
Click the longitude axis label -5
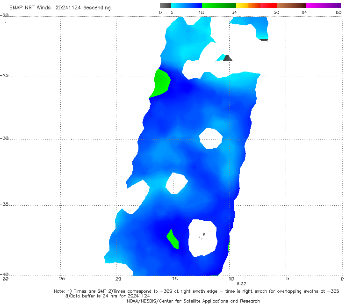(286, 279)
